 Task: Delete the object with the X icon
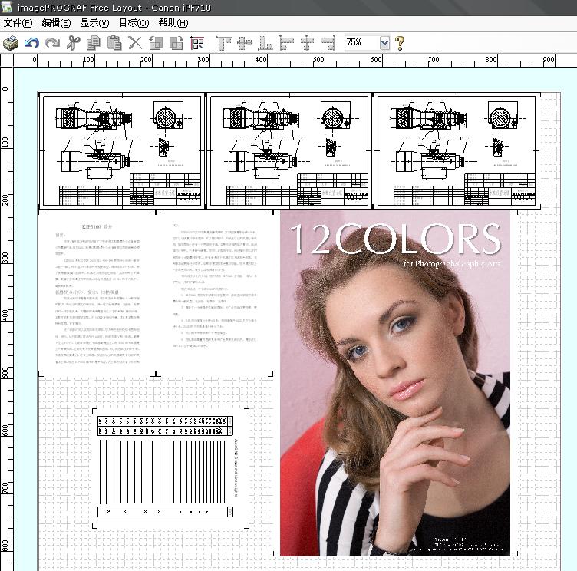[x=135, y=43]
